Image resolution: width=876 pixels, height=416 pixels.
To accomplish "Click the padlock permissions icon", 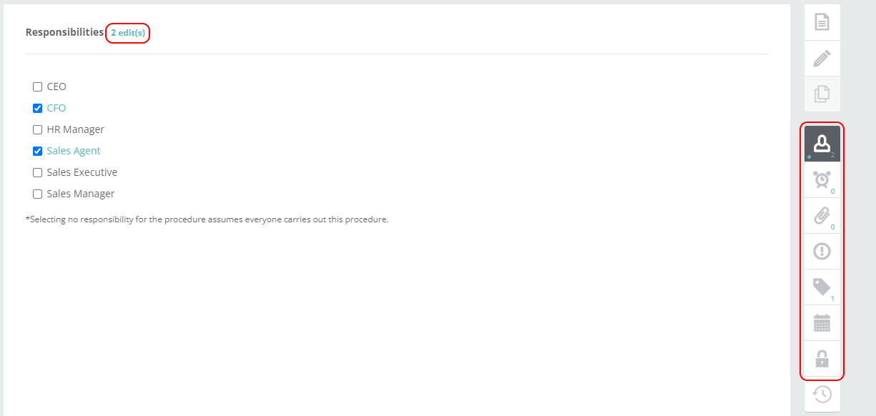I will coord(822,358).
